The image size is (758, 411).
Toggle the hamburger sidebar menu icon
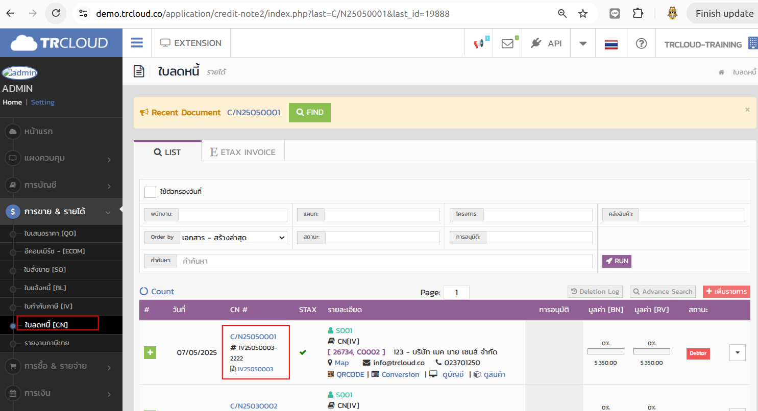[137, 42]
